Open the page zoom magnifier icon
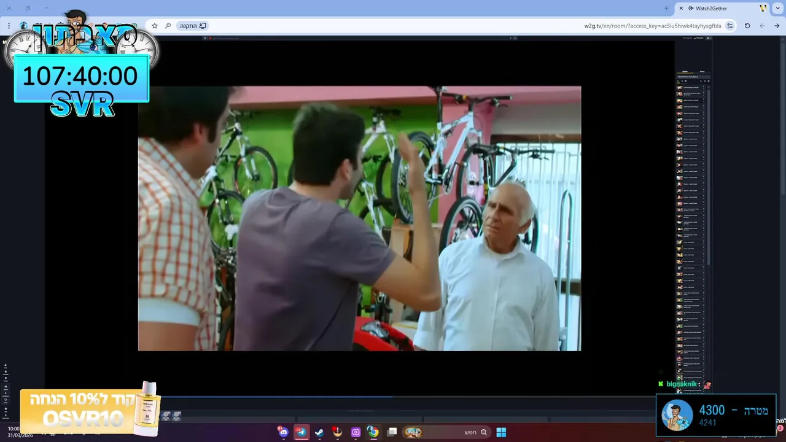The width and height of the screenshot is (786, 442). pos(168,26)
